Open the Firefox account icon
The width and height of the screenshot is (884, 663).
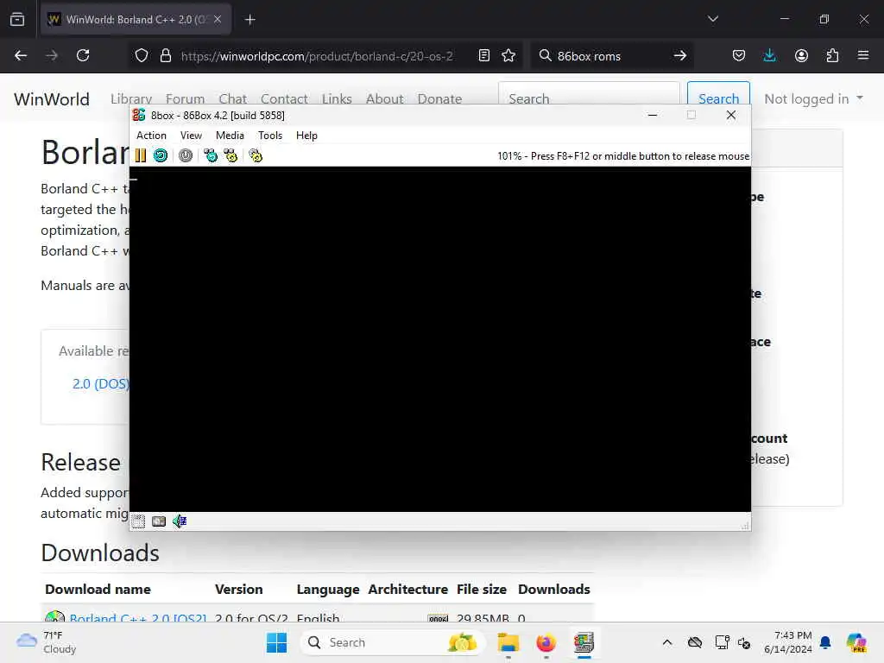(801, 55)
